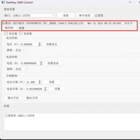This screenshot has height=140, width=140.
Task: Click the 电流控制 group label
Action: (12, 57)
